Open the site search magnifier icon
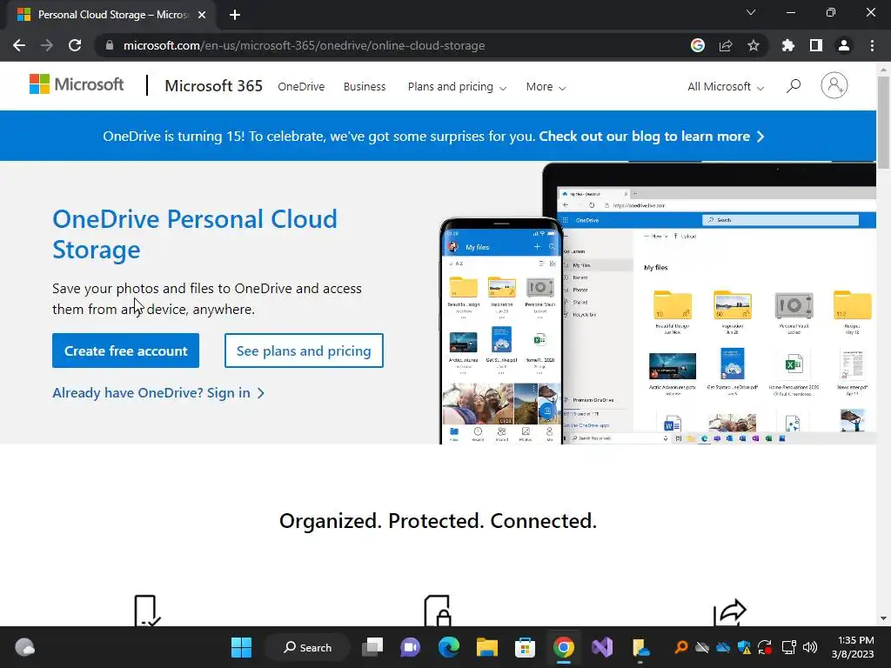This screenshot has height=668, width=891. pyautogui.click(x=794, y=86)
